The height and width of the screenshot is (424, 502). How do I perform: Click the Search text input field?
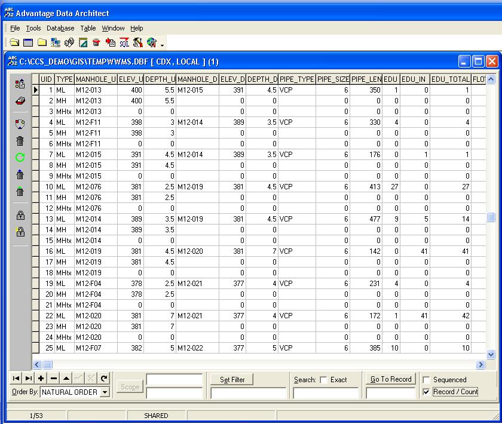click(326, 393)
